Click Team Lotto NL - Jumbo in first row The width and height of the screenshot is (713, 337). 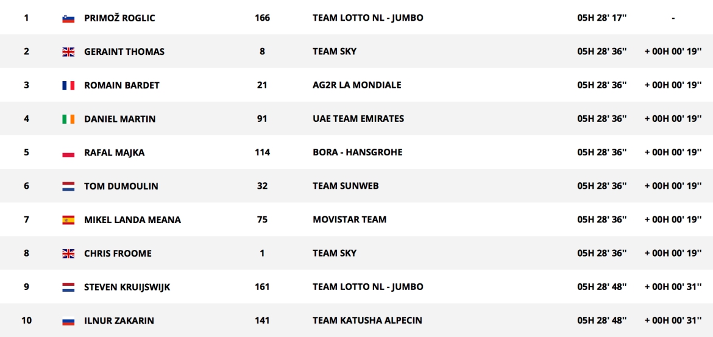[x=367, y=18]
